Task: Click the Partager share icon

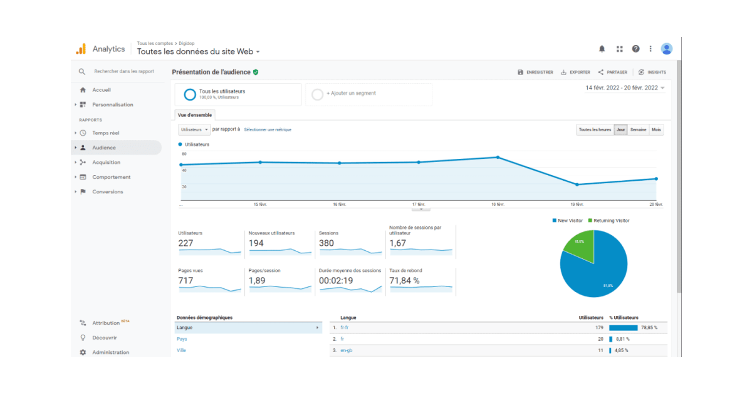Action: coord(601,73)
